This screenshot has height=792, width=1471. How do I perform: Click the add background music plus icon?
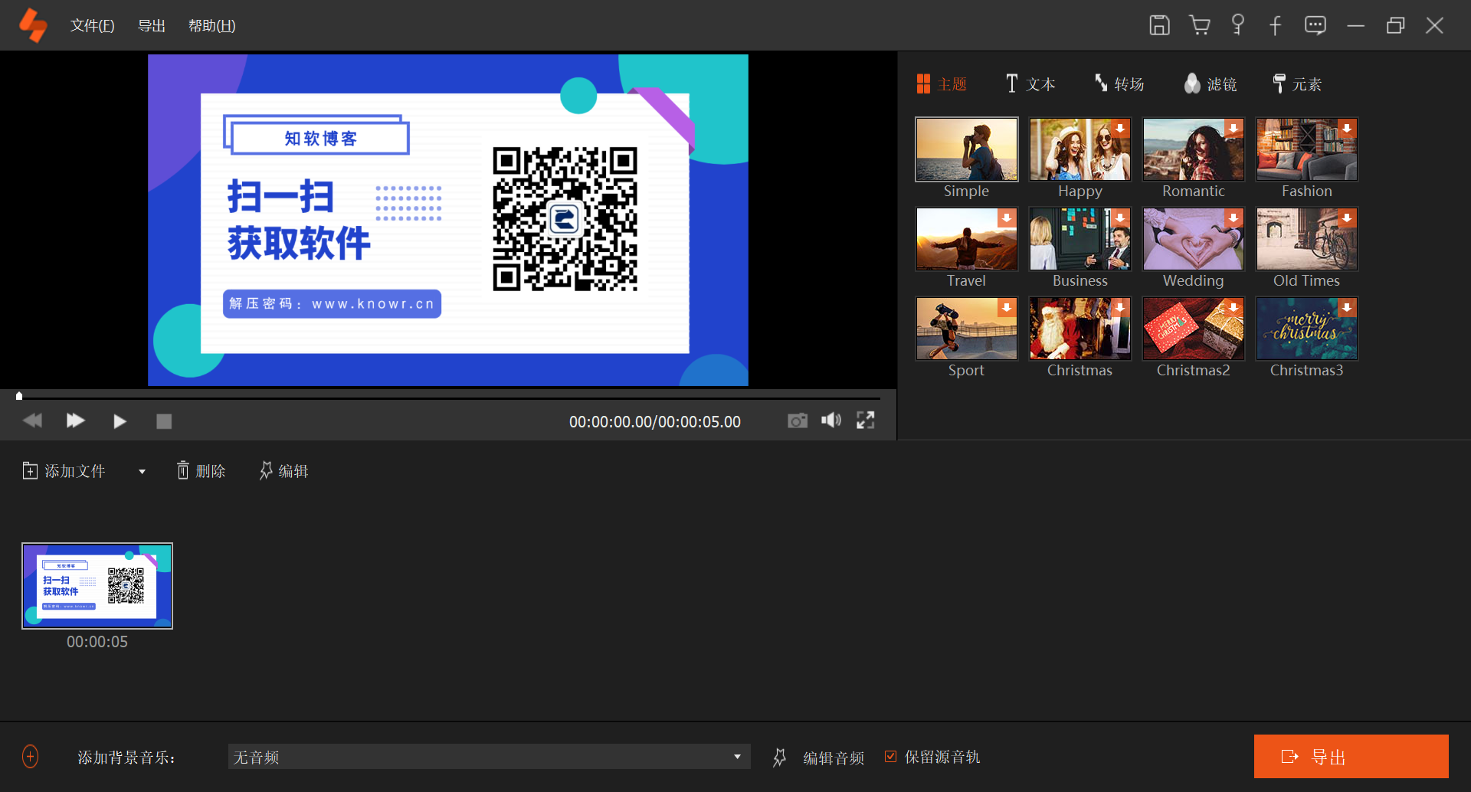(30, 757)
